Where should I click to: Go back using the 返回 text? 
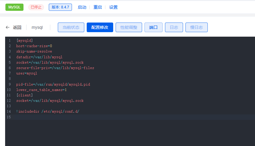[x=17, y=27]
